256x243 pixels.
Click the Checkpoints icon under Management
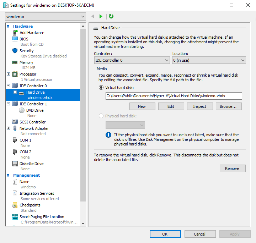tap(15, 205)
